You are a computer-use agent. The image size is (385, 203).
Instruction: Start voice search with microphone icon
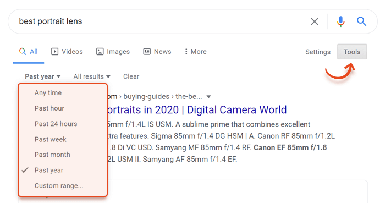pyautogui.click(x=340, y=21)
